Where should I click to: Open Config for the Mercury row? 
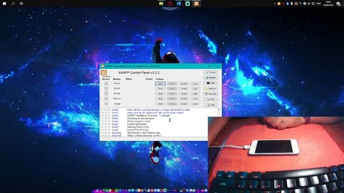pos(184,99)
